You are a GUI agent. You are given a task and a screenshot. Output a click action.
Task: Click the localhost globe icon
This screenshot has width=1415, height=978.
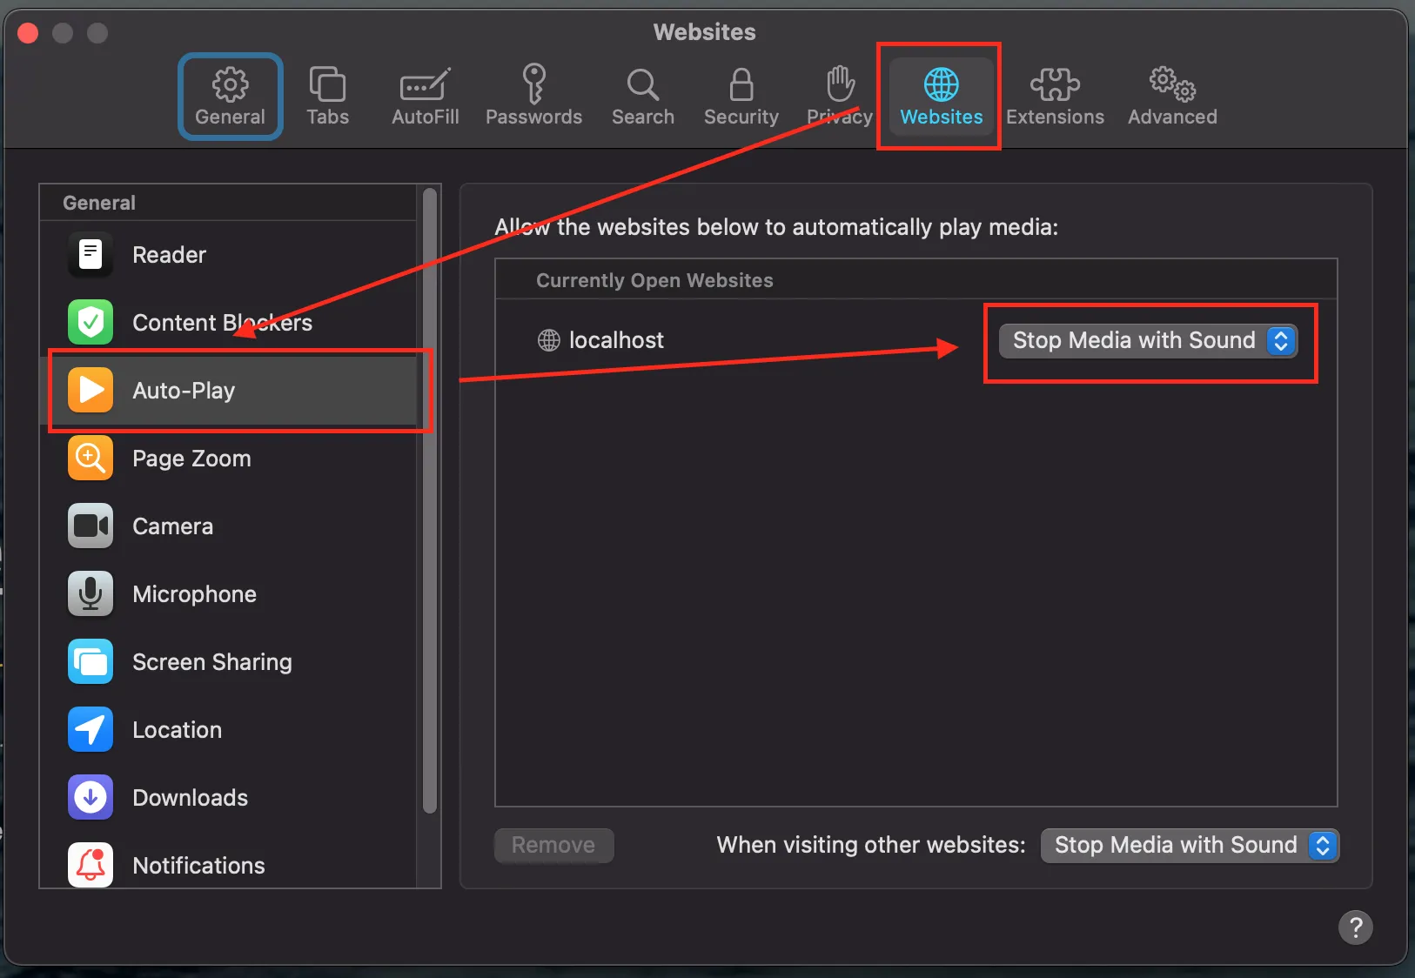pyautogui.click(x=548, y=340)
